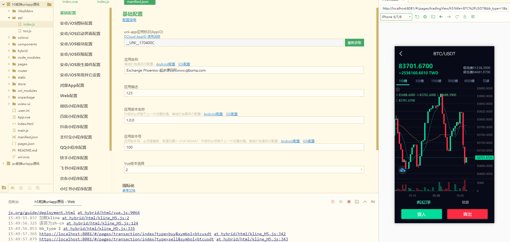This screenshot has height=242, width=510.
Task: Click the 应用描述 input field
Action: tap(244, 93)
